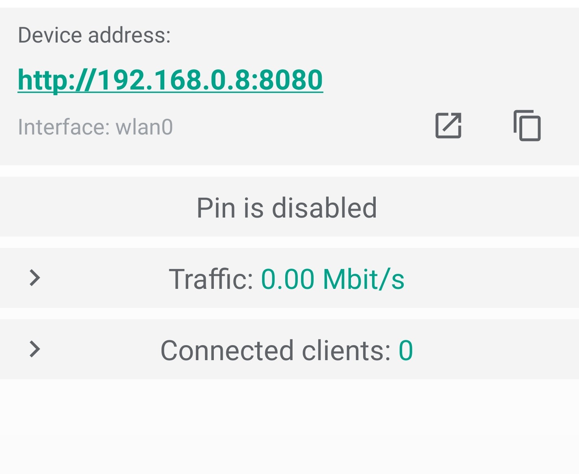Click empty area below Connected clients

click(289, 425)
